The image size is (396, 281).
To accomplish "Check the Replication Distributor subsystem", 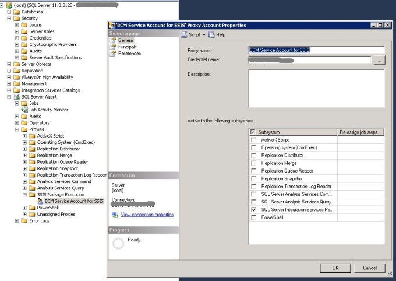I will pos(253,155).
